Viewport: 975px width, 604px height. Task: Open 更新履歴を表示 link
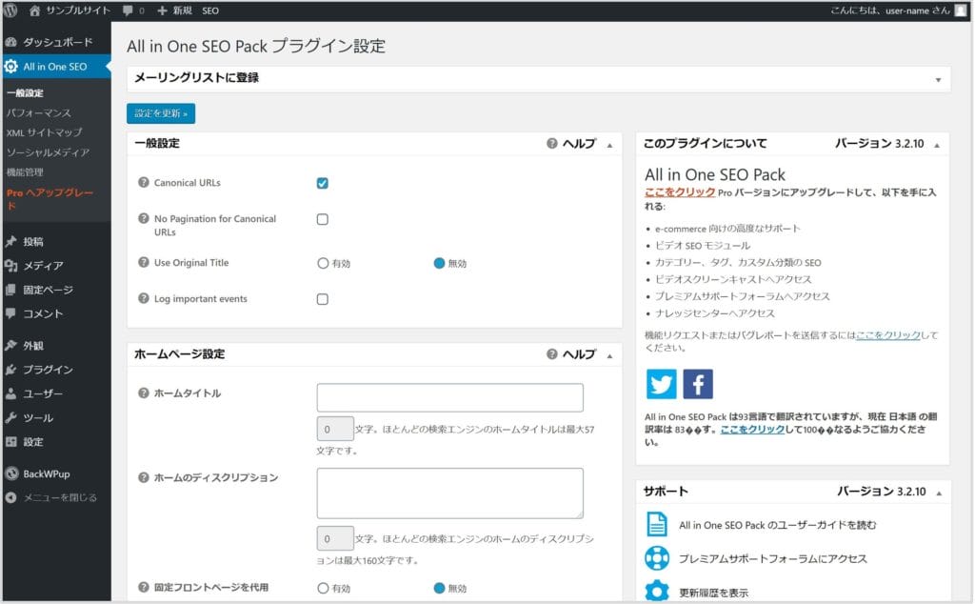point(713,593)
